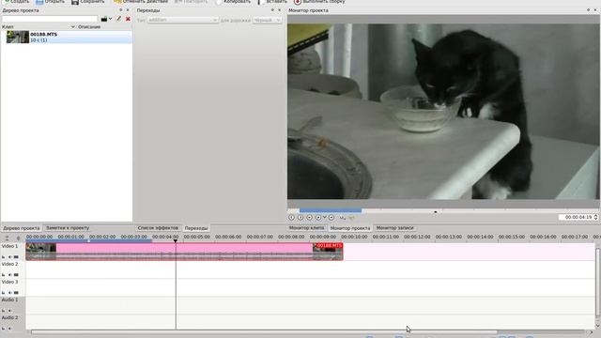Close the Дерево проекта panel
This screenshot has width=601, height=338.
128,10
